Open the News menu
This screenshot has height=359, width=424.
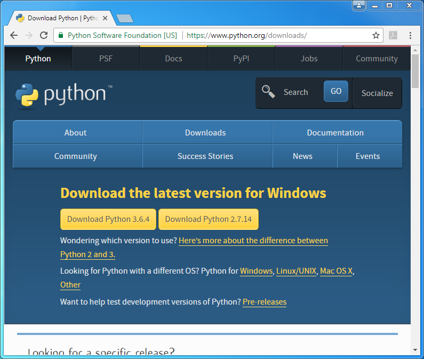click(305, 156)
